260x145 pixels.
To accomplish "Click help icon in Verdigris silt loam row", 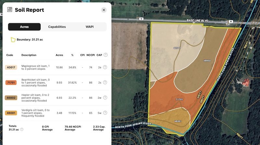I will [105, 113].
